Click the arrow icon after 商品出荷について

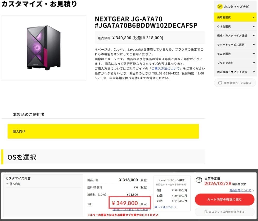coord(253,190)
